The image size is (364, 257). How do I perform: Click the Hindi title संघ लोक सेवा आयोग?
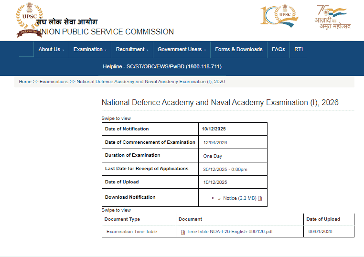67,21
